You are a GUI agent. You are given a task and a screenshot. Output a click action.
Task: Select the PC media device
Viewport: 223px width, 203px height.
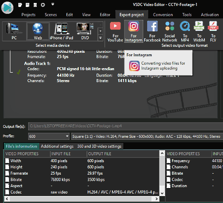point(14,31)
